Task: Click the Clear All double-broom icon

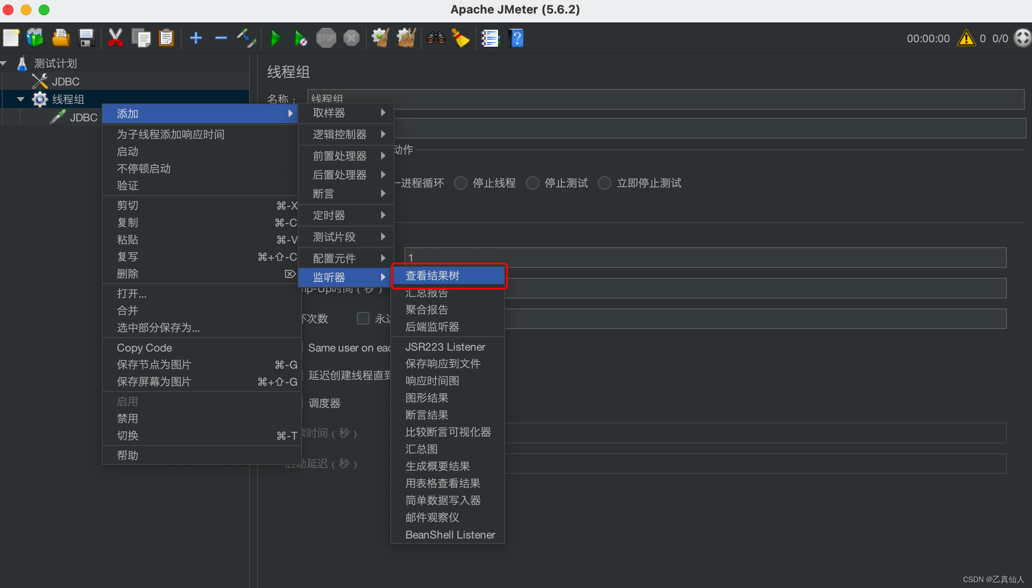Action: click(406, 38)
